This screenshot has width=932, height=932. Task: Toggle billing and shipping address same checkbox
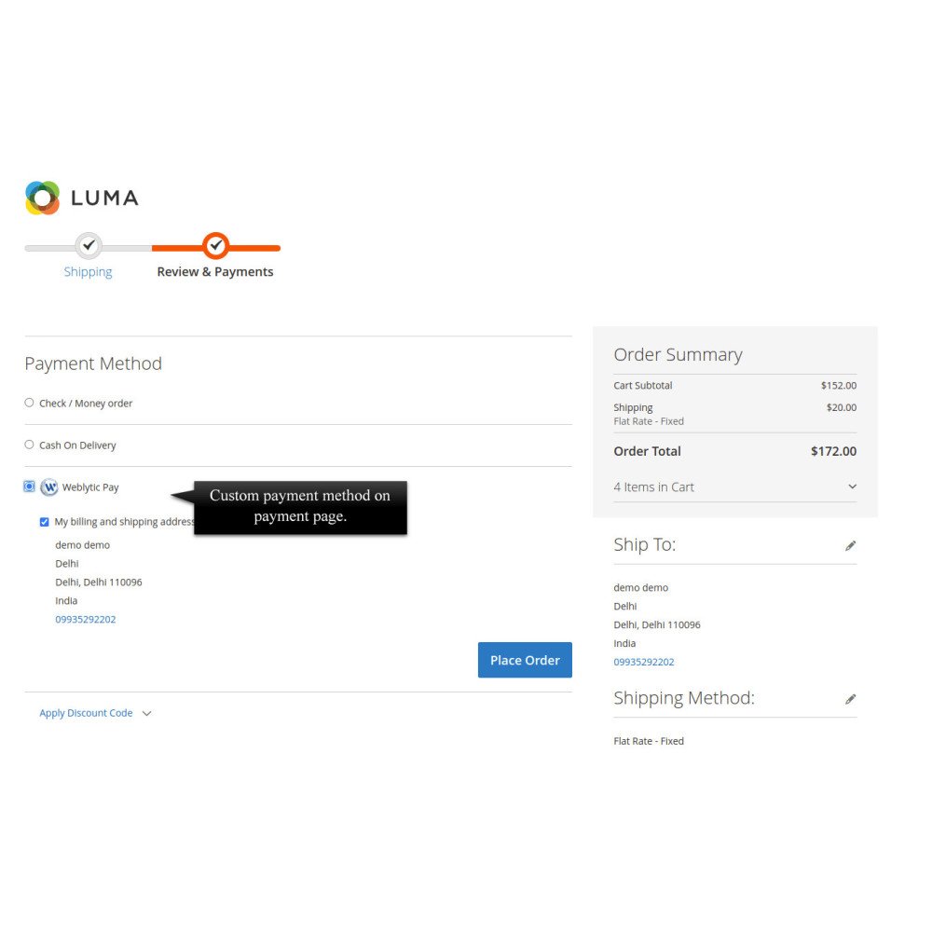tap(44, 522)
